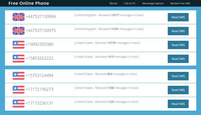Click the Free Online Phone site title

(x=29, y=3)
